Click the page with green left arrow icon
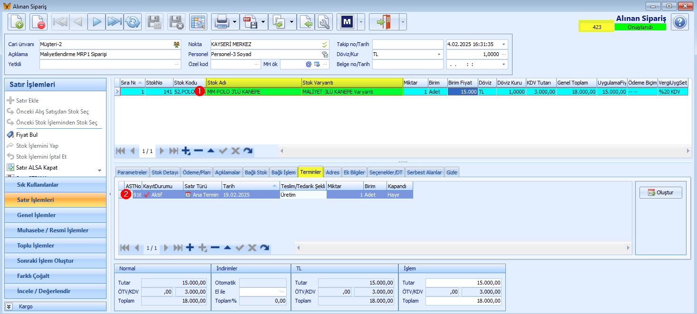 pyautogui.click(x=307, y=22)
